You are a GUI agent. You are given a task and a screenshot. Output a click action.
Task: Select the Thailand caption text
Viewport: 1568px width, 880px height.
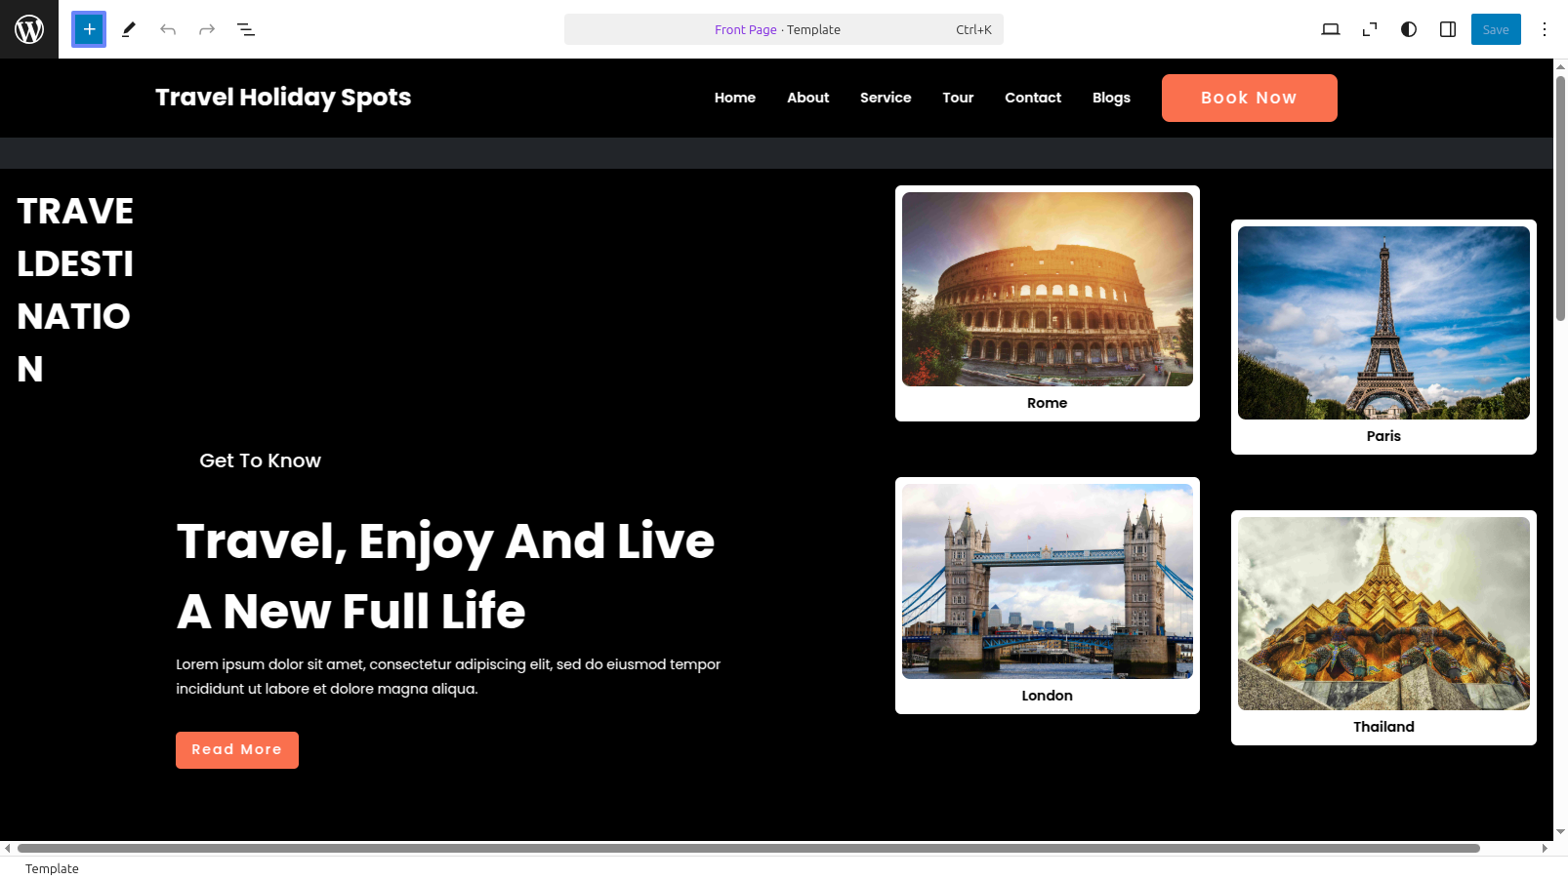click(1383, 727)
